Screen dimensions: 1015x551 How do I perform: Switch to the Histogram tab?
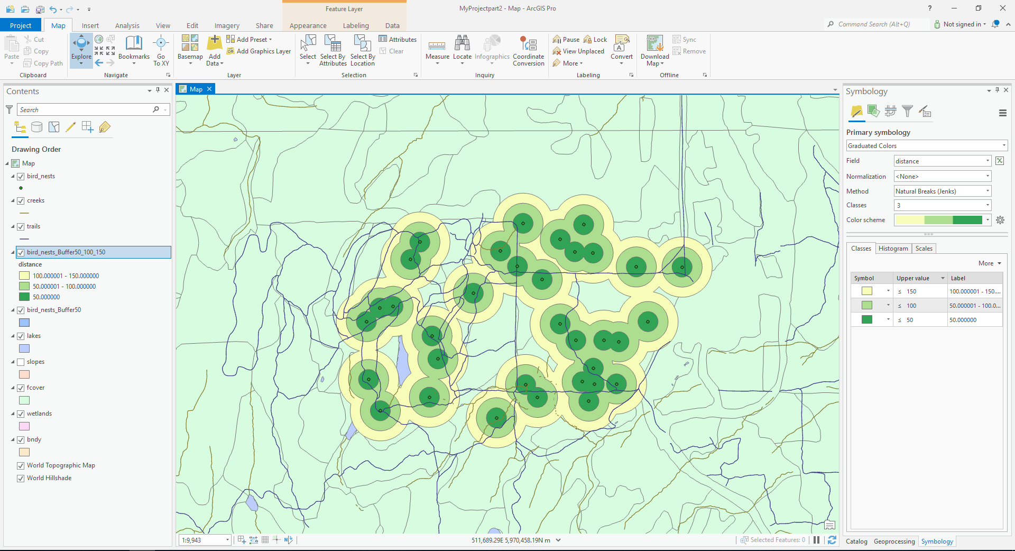click(892, 248)
